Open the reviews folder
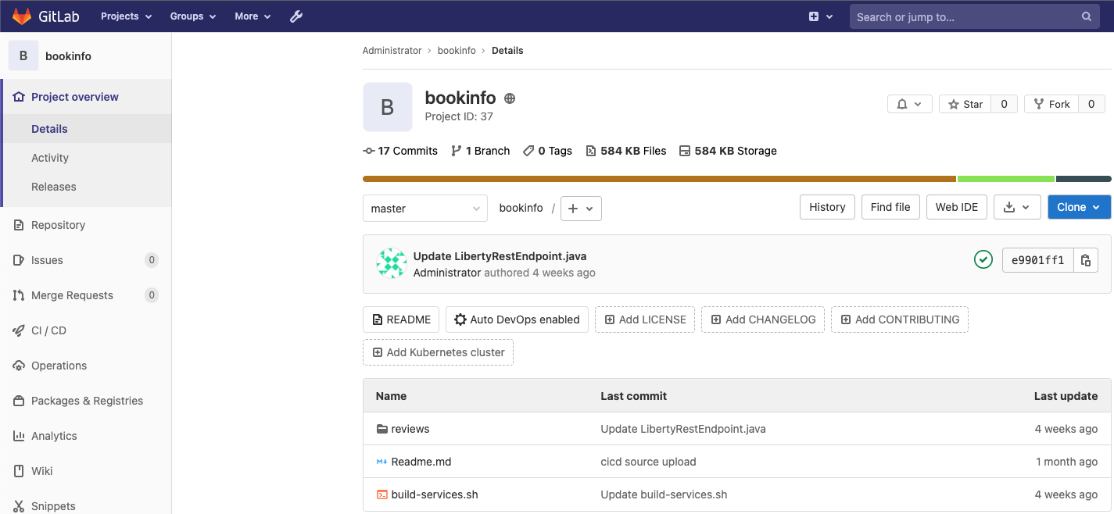Viewport: 1114px width, 514px height. 410,429
